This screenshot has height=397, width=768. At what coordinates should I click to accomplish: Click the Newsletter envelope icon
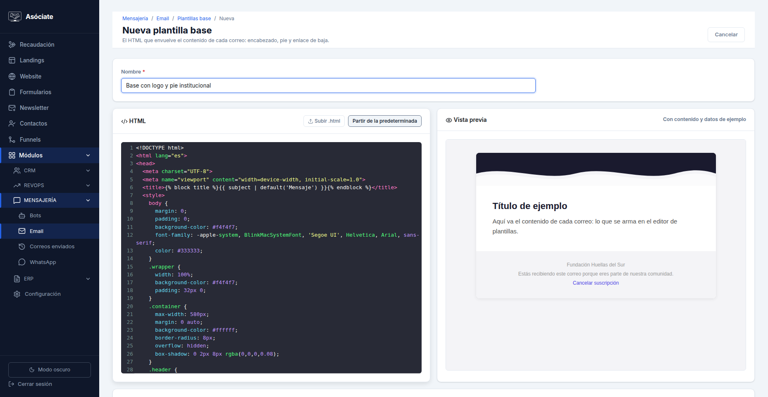pos(12,108)
